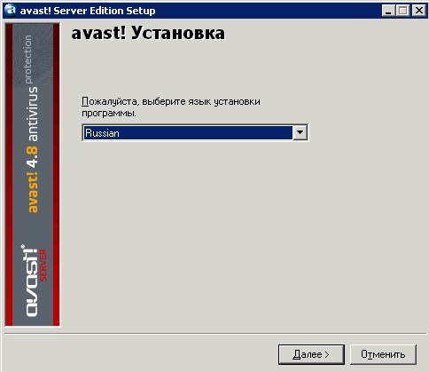429x372 pixels.
Task: Click the avast! icon in the title bar
Action: [10, 11]
